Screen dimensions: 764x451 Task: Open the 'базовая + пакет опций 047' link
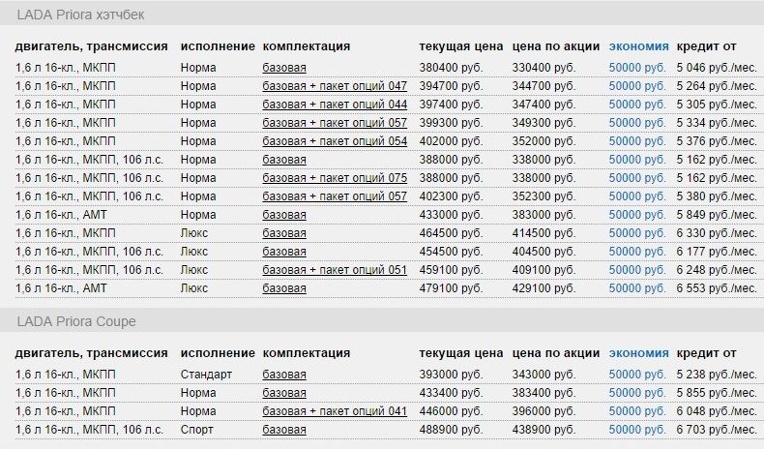click(x=335, y=86)
